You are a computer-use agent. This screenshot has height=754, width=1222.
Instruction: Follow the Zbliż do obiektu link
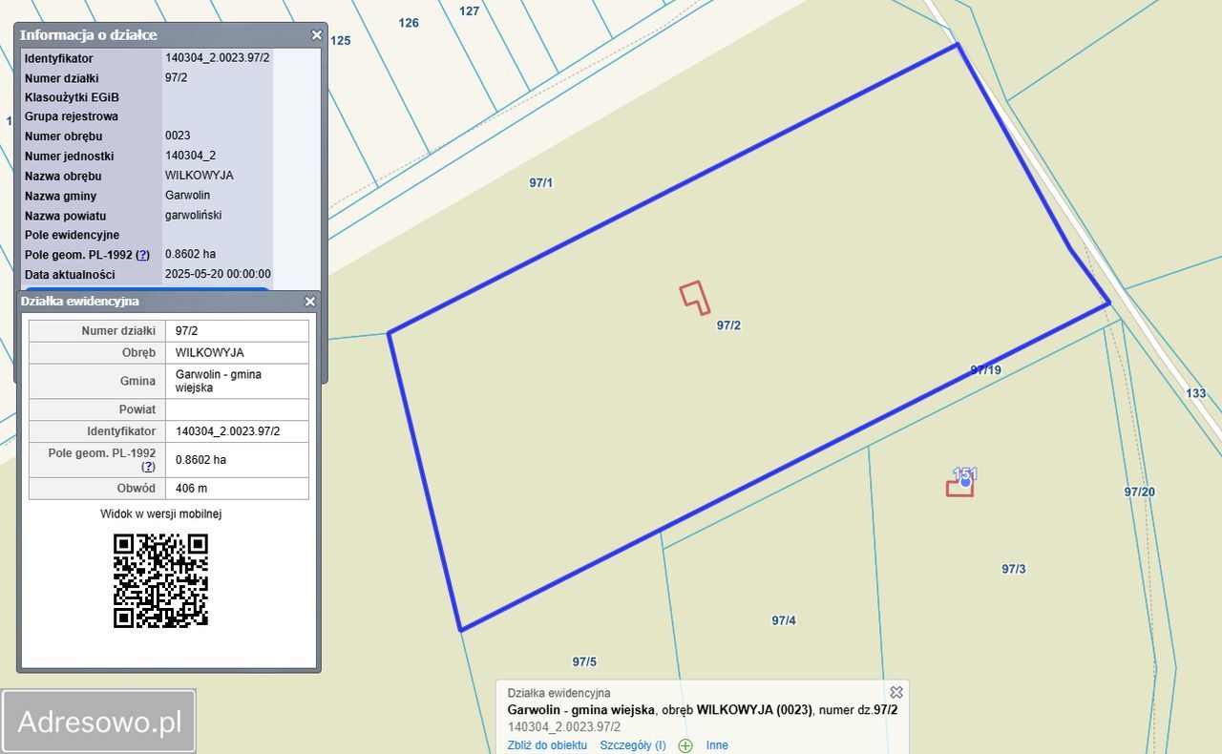coord(547,745)
